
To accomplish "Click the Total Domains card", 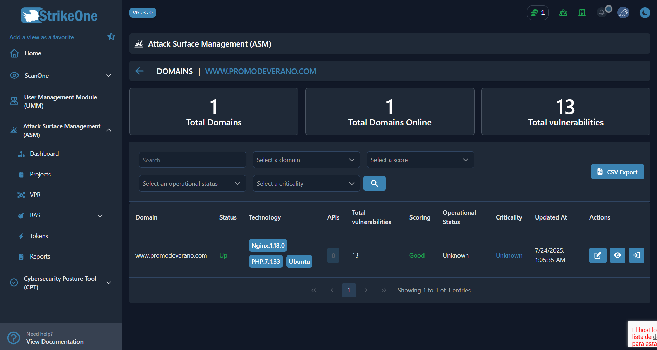I will coord(214,111).
